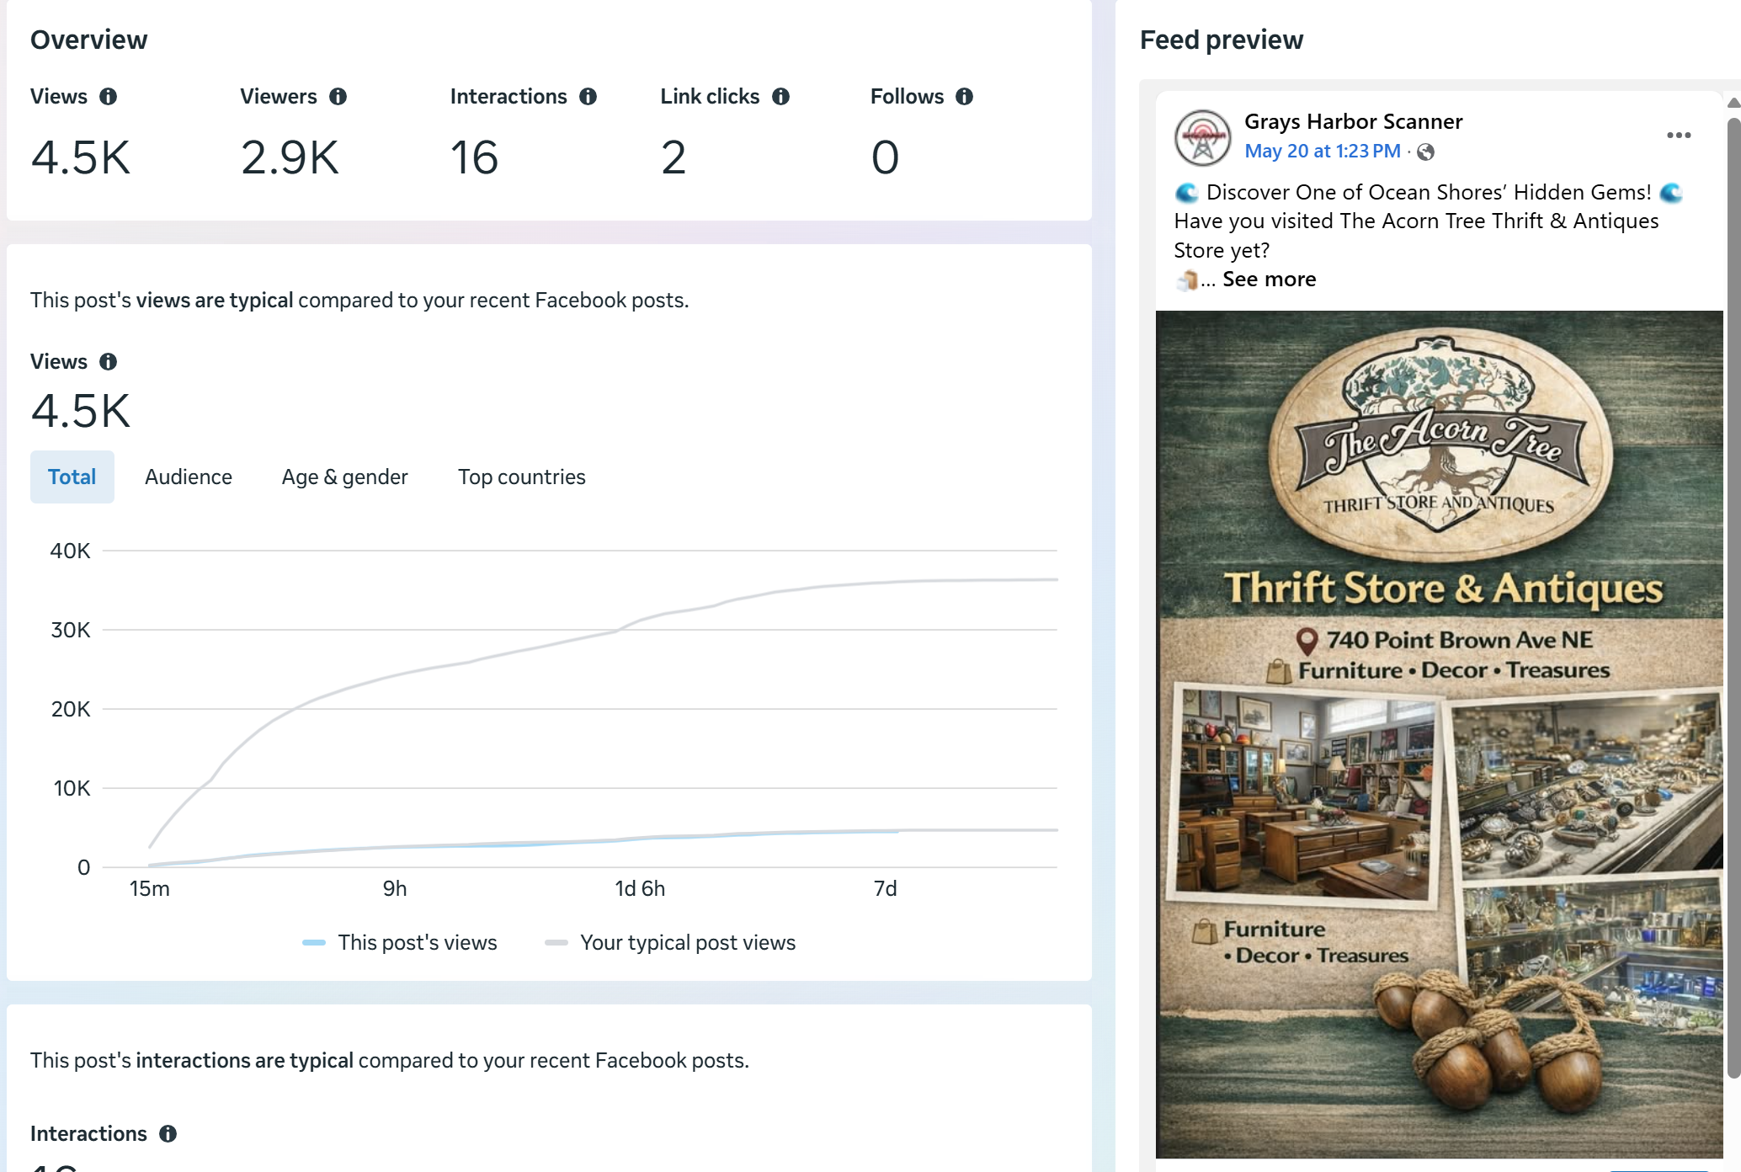Click the 'This post's views' legend entry
1741x1172 pixels.
tap(400, 943)
